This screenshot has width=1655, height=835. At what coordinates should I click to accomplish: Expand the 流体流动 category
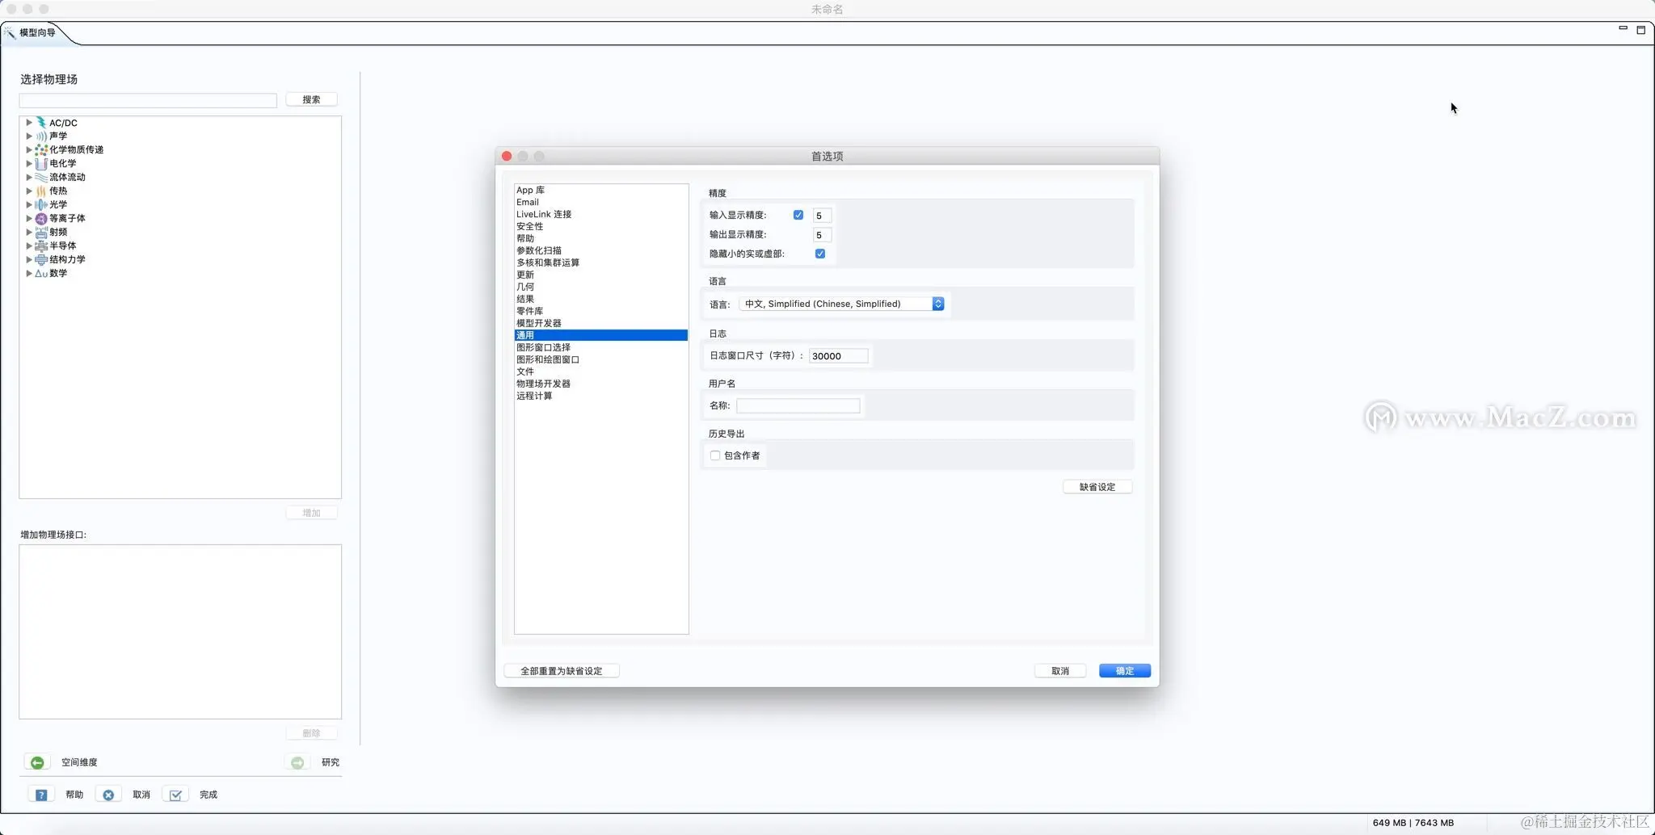[29, 177]
